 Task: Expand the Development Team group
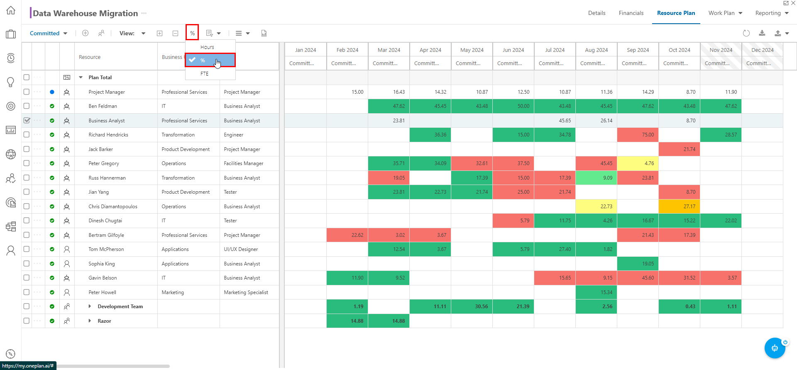[x=90, y=307]
